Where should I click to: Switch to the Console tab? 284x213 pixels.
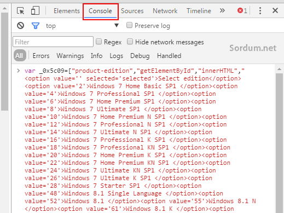100,11
